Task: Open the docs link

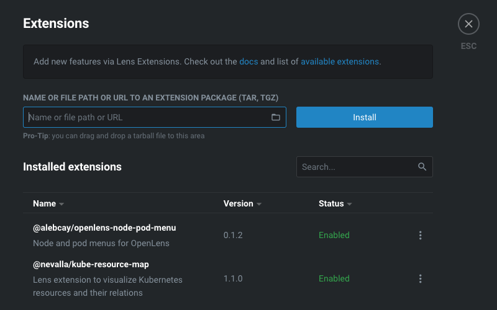Action: point(248,62)
